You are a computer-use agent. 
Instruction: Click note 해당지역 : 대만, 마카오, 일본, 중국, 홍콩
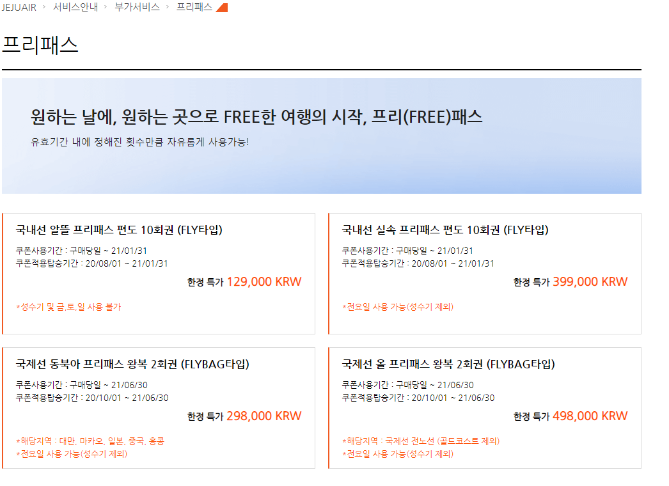[x=90, y=441]
